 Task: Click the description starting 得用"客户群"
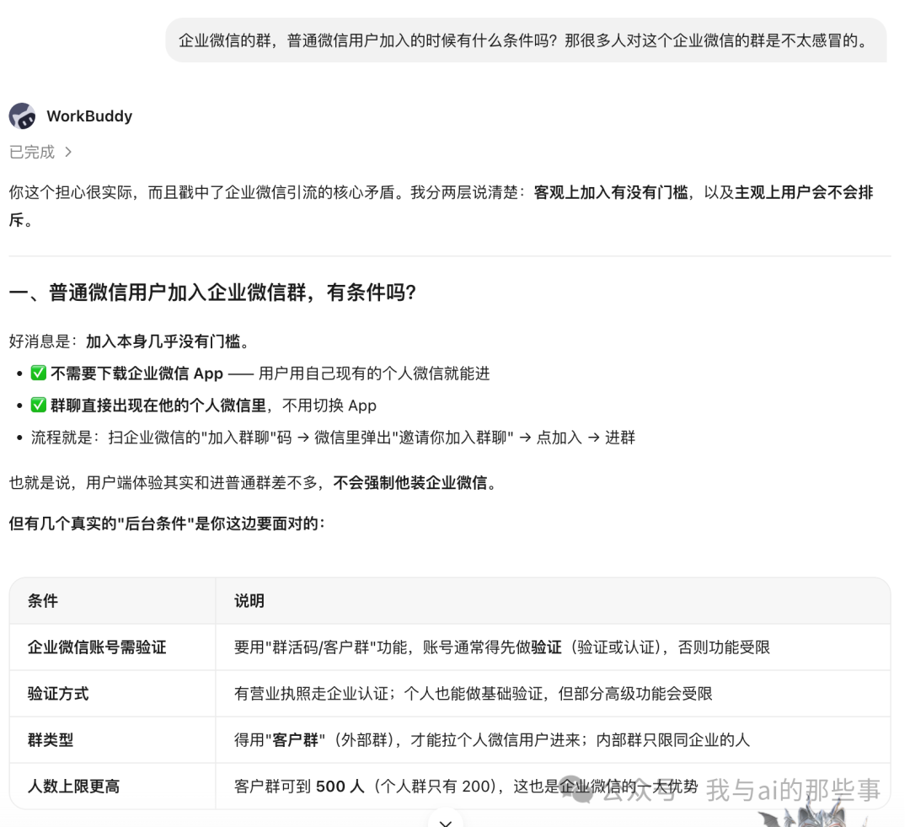[x=492, y=740]
